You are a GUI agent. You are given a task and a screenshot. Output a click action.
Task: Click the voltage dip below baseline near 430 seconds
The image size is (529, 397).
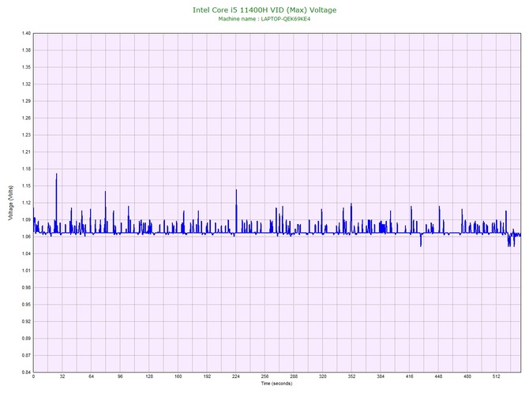coord(421,245)
